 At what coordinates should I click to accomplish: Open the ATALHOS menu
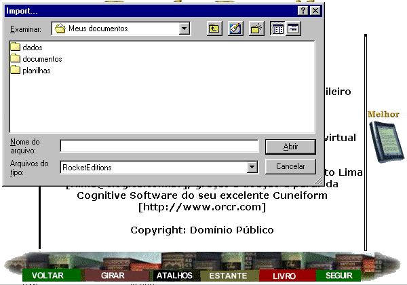[175, 276]
